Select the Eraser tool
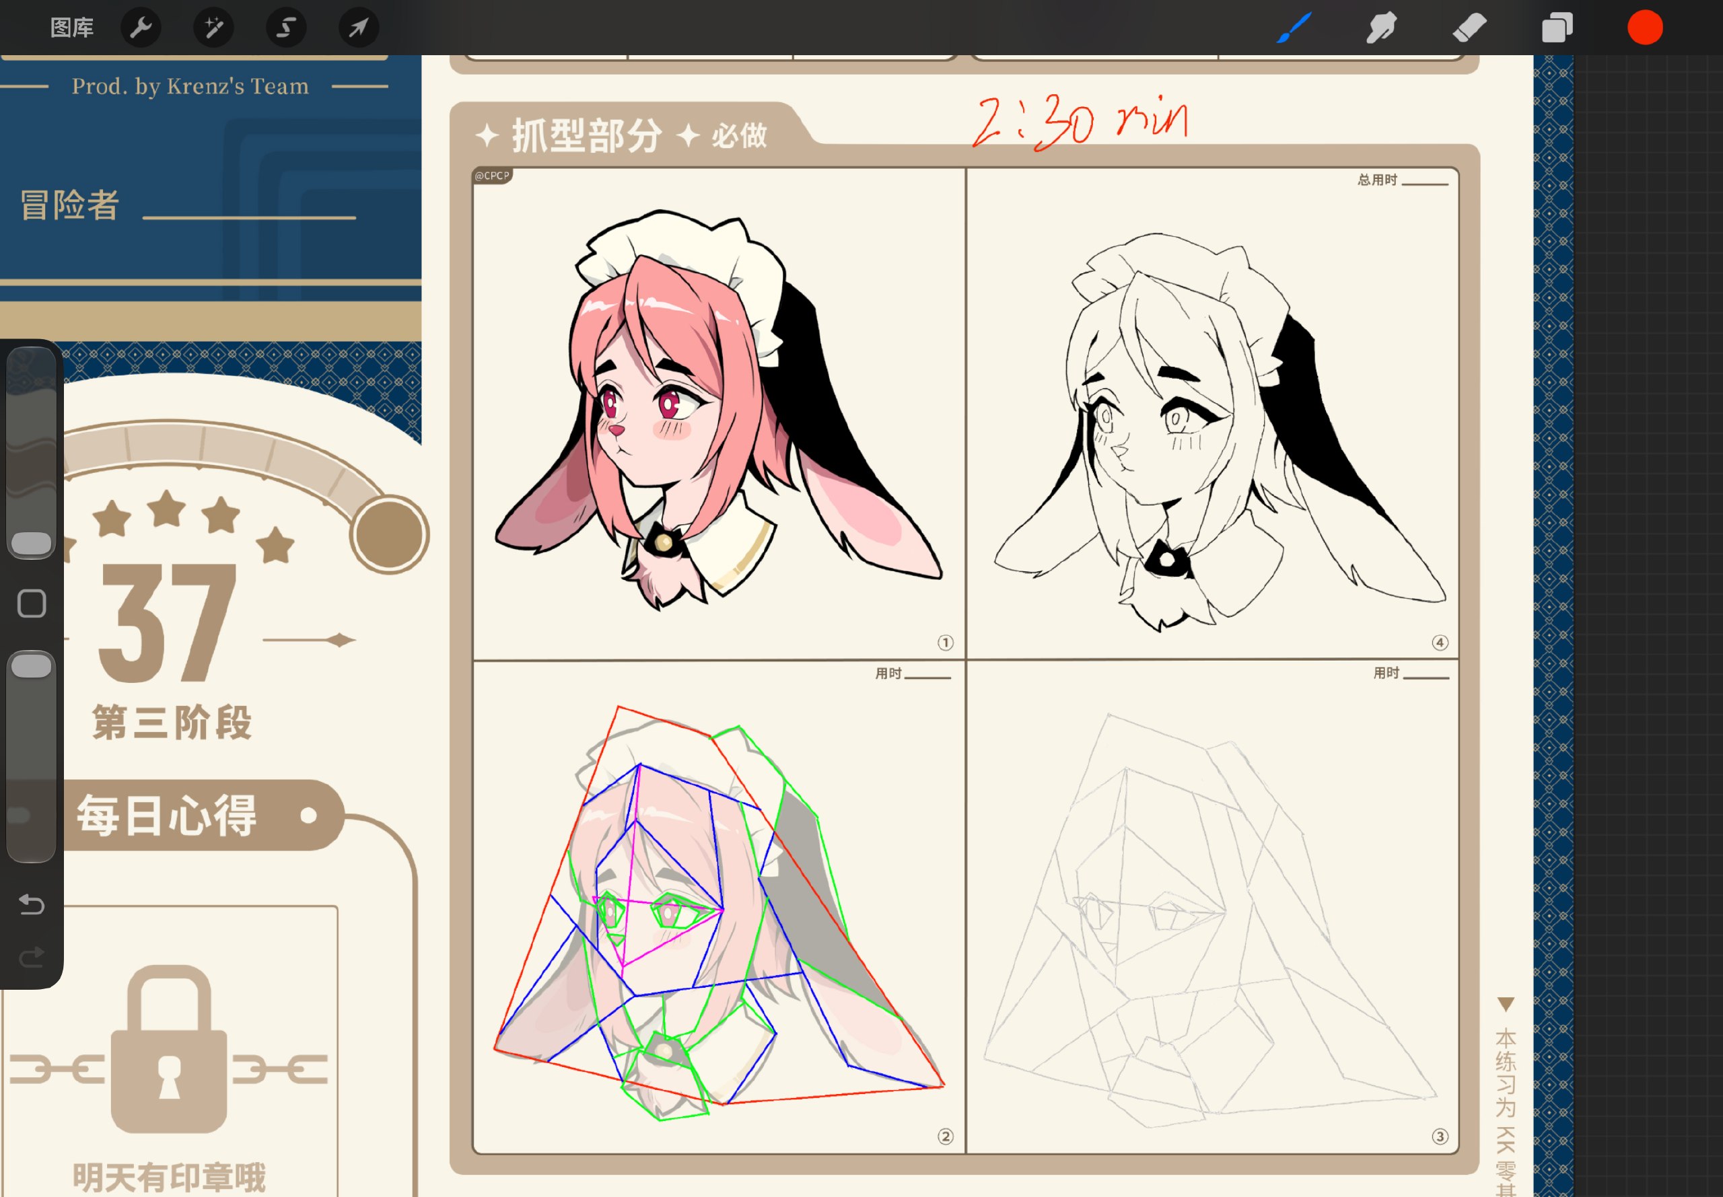1723x1197 pixels. 1469,28
